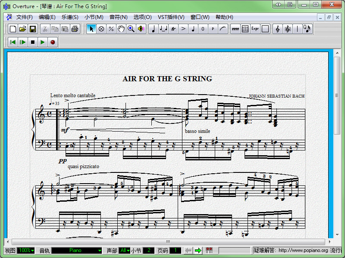Open the tablature zero palette
The height and width of the screenshot is (258, 345).
[x=203, y=29]
